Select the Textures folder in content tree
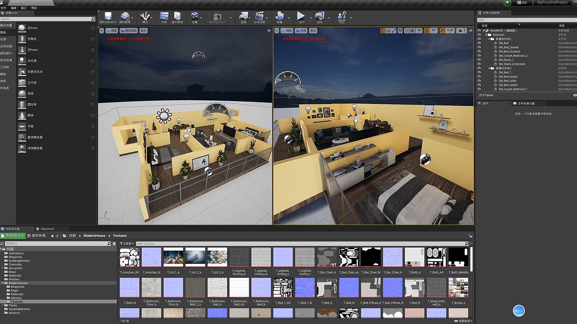This screenshot has width=577, height=324. (x=17, y=301)
